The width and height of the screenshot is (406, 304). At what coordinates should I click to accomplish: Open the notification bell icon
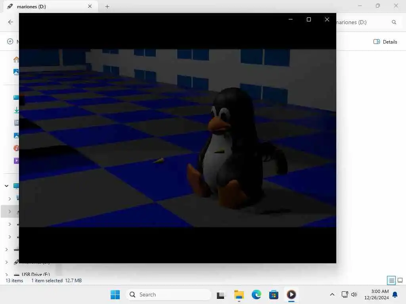coord(395,294)
